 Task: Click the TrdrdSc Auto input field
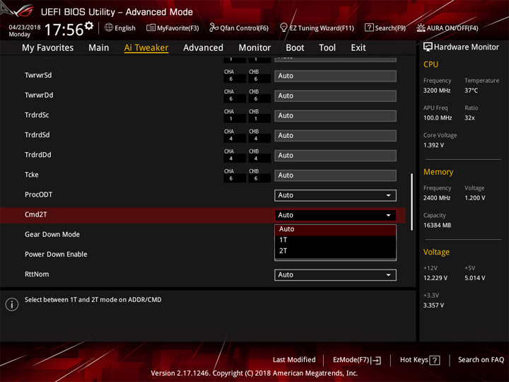(335, 115)
